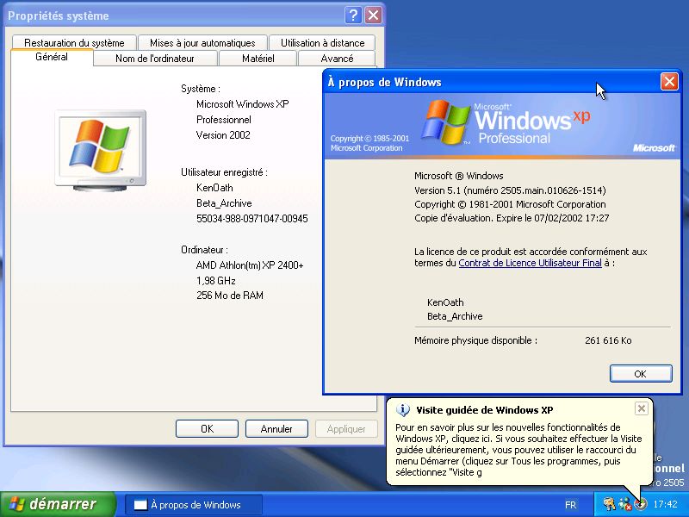Dismiss the Visite guidée balloon with its X
689x517 pixels.
pos(641,408)
